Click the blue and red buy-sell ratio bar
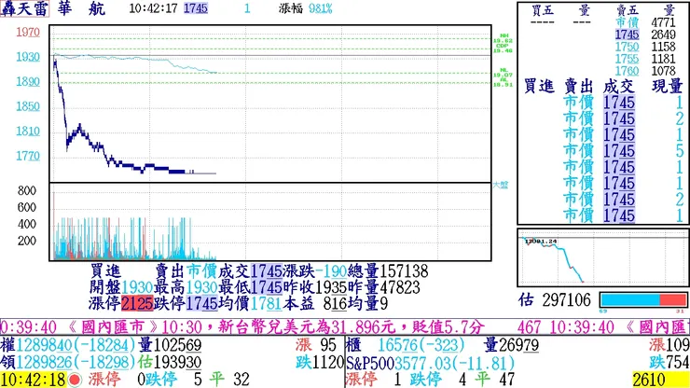This screenshot has height=388, width=690. click(x=643, y=300)
